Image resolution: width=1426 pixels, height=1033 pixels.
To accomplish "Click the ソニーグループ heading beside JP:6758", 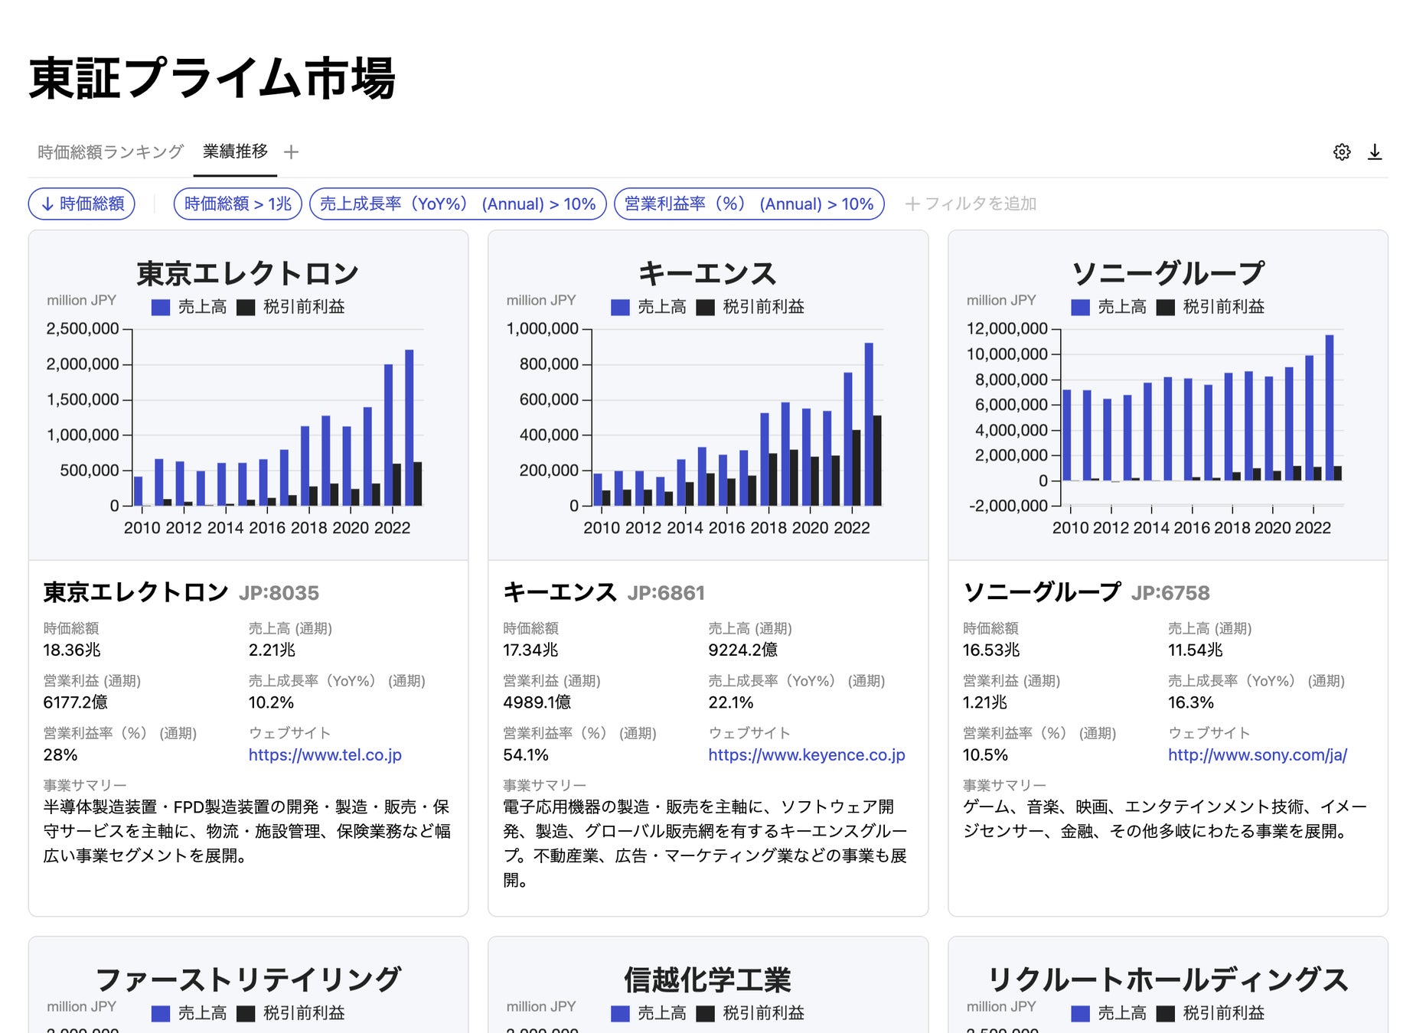I will (x=1042, y=592).
